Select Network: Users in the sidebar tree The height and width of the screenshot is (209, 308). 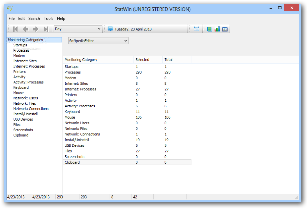26,98
